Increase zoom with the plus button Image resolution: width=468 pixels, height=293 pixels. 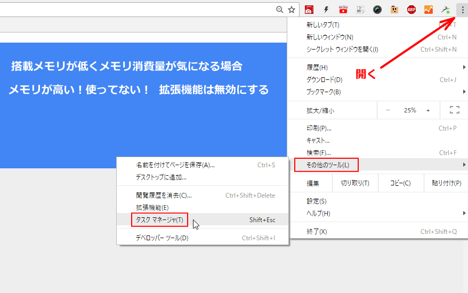(428, 110)
